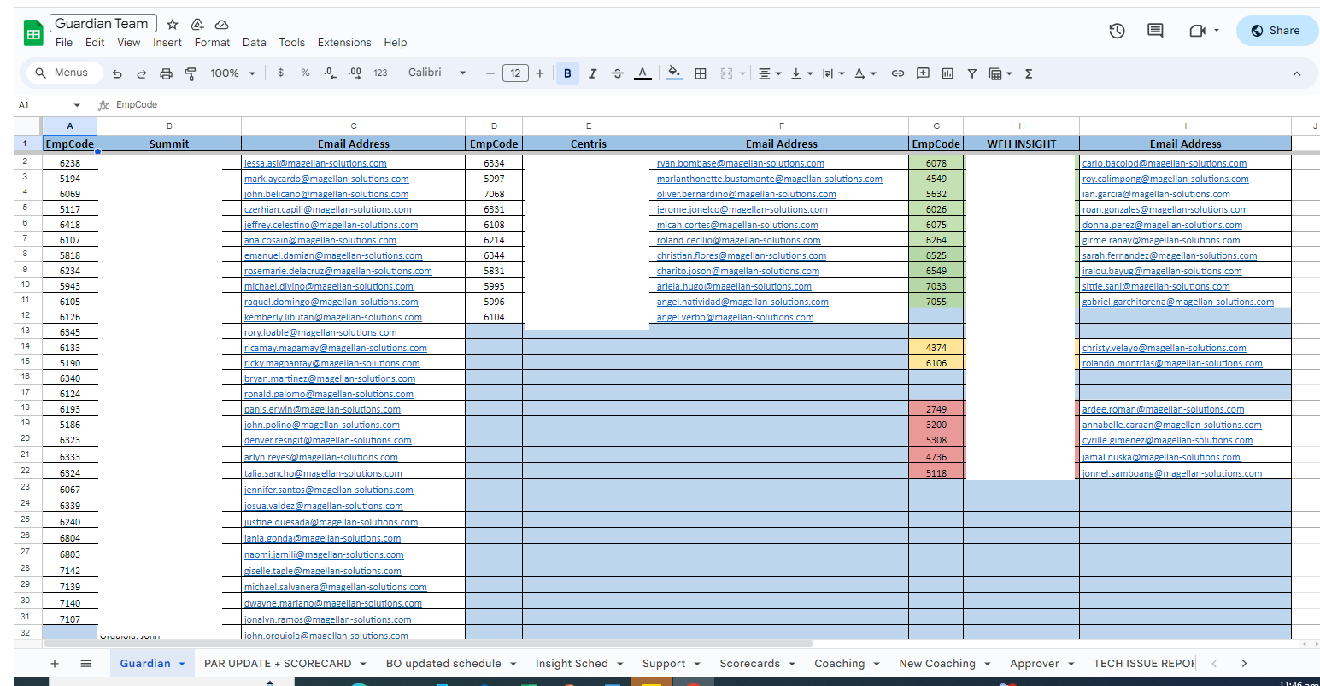Viewport: 1320px width, 686px height.
Task: Create a filter with the funnel icon
Action: [972, 73]
